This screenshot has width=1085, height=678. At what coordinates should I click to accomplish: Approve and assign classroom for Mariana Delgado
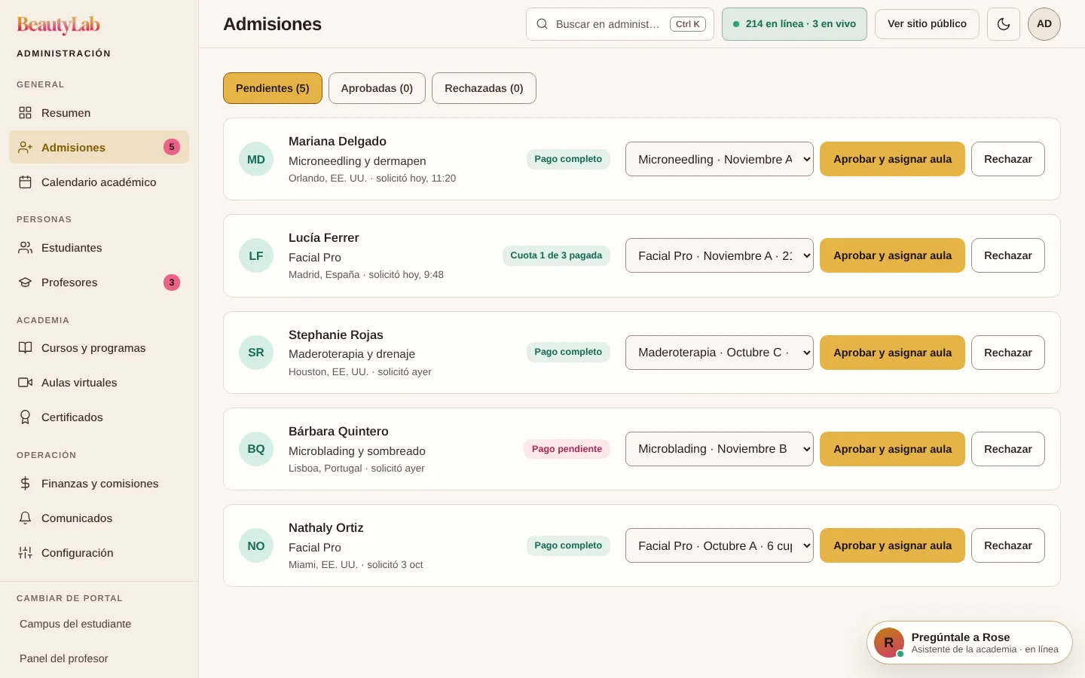coord(892,159)
